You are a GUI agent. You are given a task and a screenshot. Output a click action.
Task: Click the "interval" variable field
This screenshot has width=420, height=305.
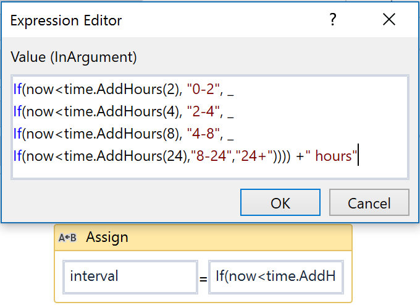coord(130,276)
